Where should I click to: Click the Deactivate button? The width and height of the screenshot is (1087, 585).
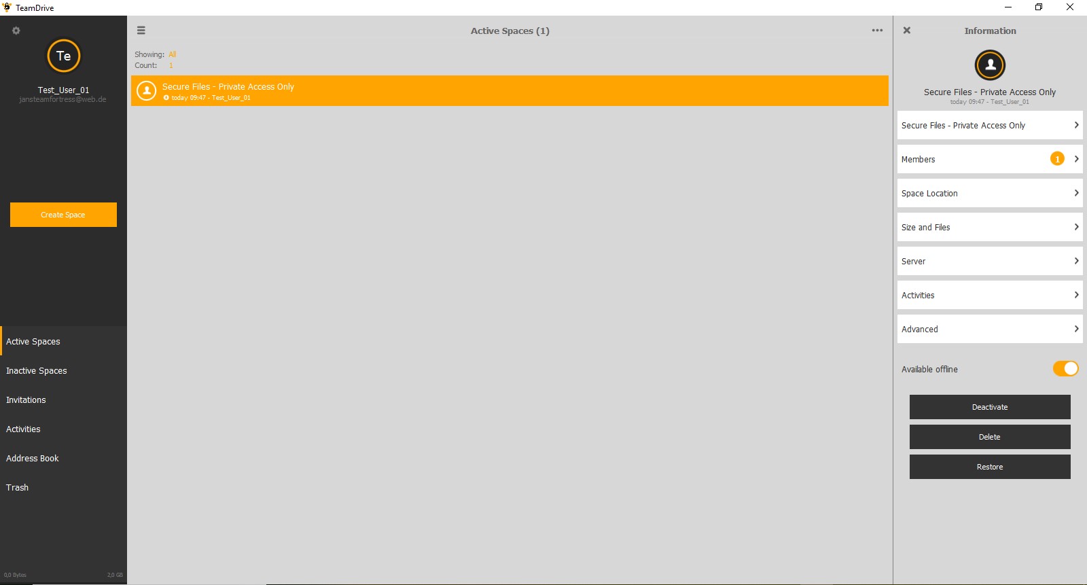(x=990, y=407)
